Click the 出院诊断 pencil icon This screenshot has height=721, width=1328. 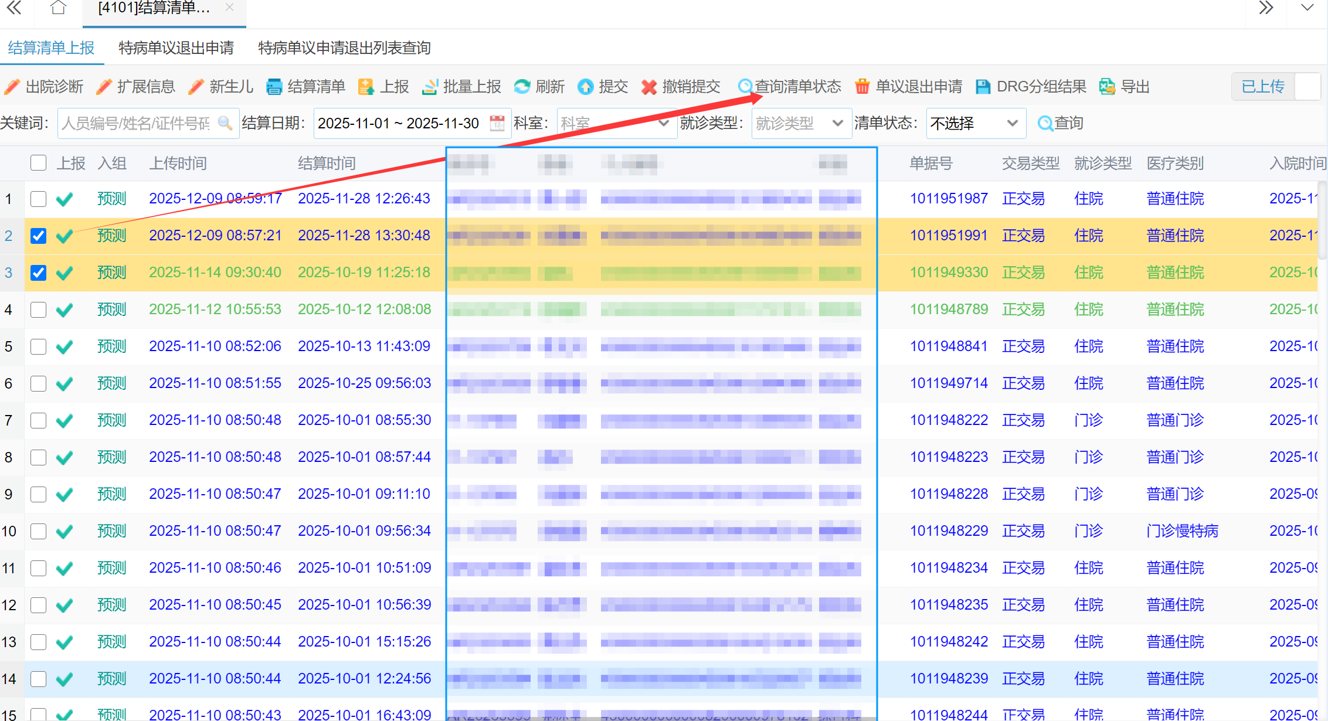[x=12, y=87]
